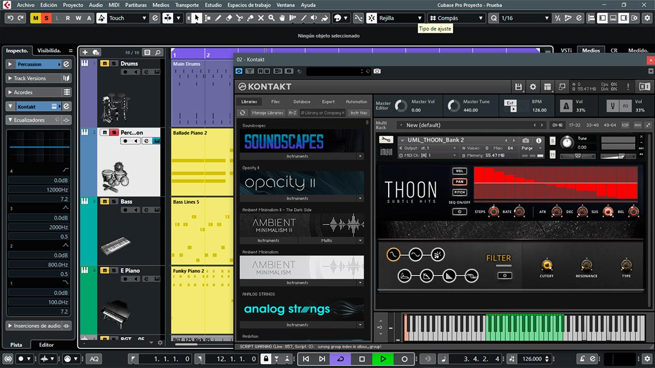Toggle THOON SEQ ON/OFF power button
This screenshot has height=368, width=655.
pos(460,212)
